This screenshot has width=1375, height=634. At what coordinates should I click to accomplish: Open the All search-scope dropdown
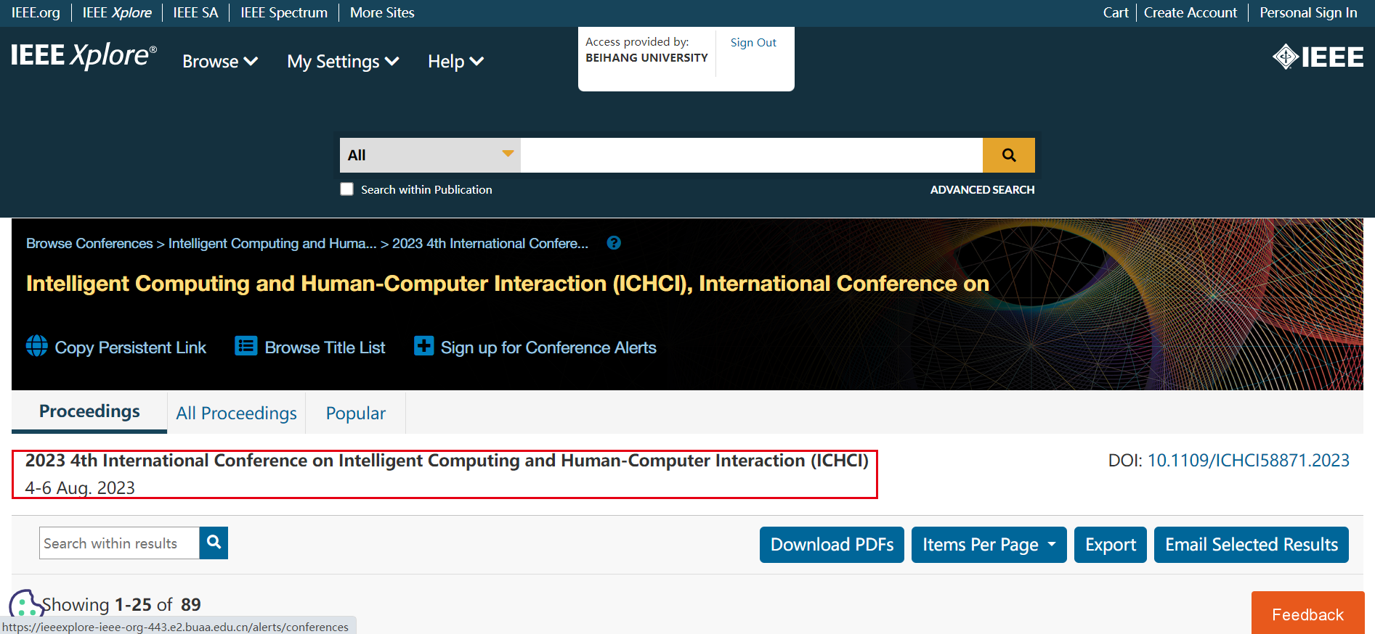click(430, 155)
